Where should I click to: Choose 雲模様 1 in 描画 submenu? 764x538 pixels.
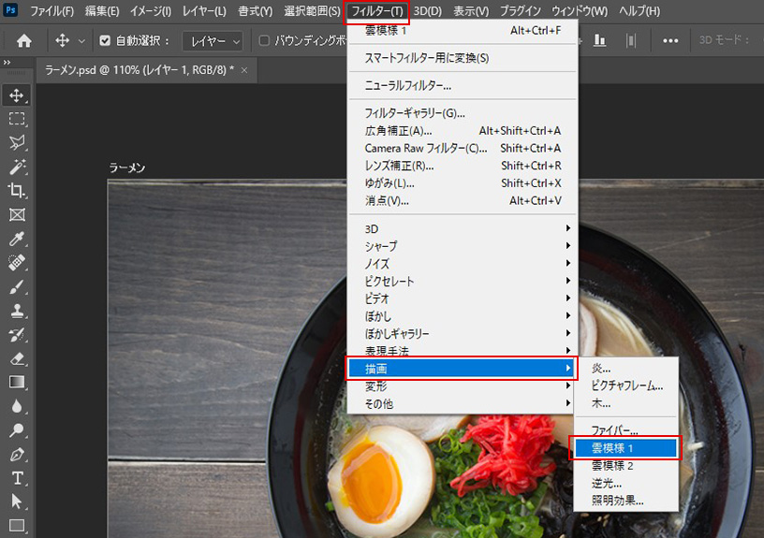625,448
